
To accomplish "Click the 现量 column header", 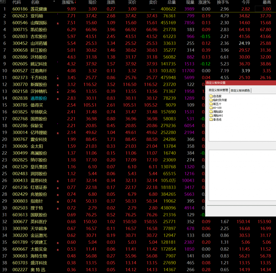I will tap(190, 2).
